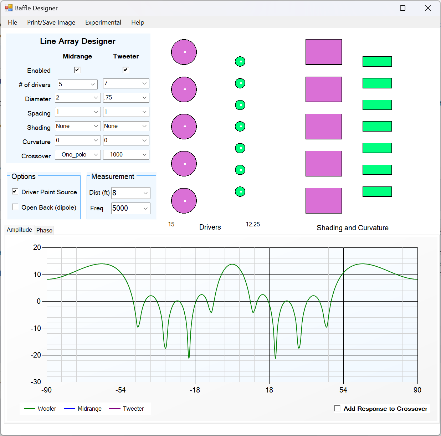Switch to the Phase tab

[44, 230]
